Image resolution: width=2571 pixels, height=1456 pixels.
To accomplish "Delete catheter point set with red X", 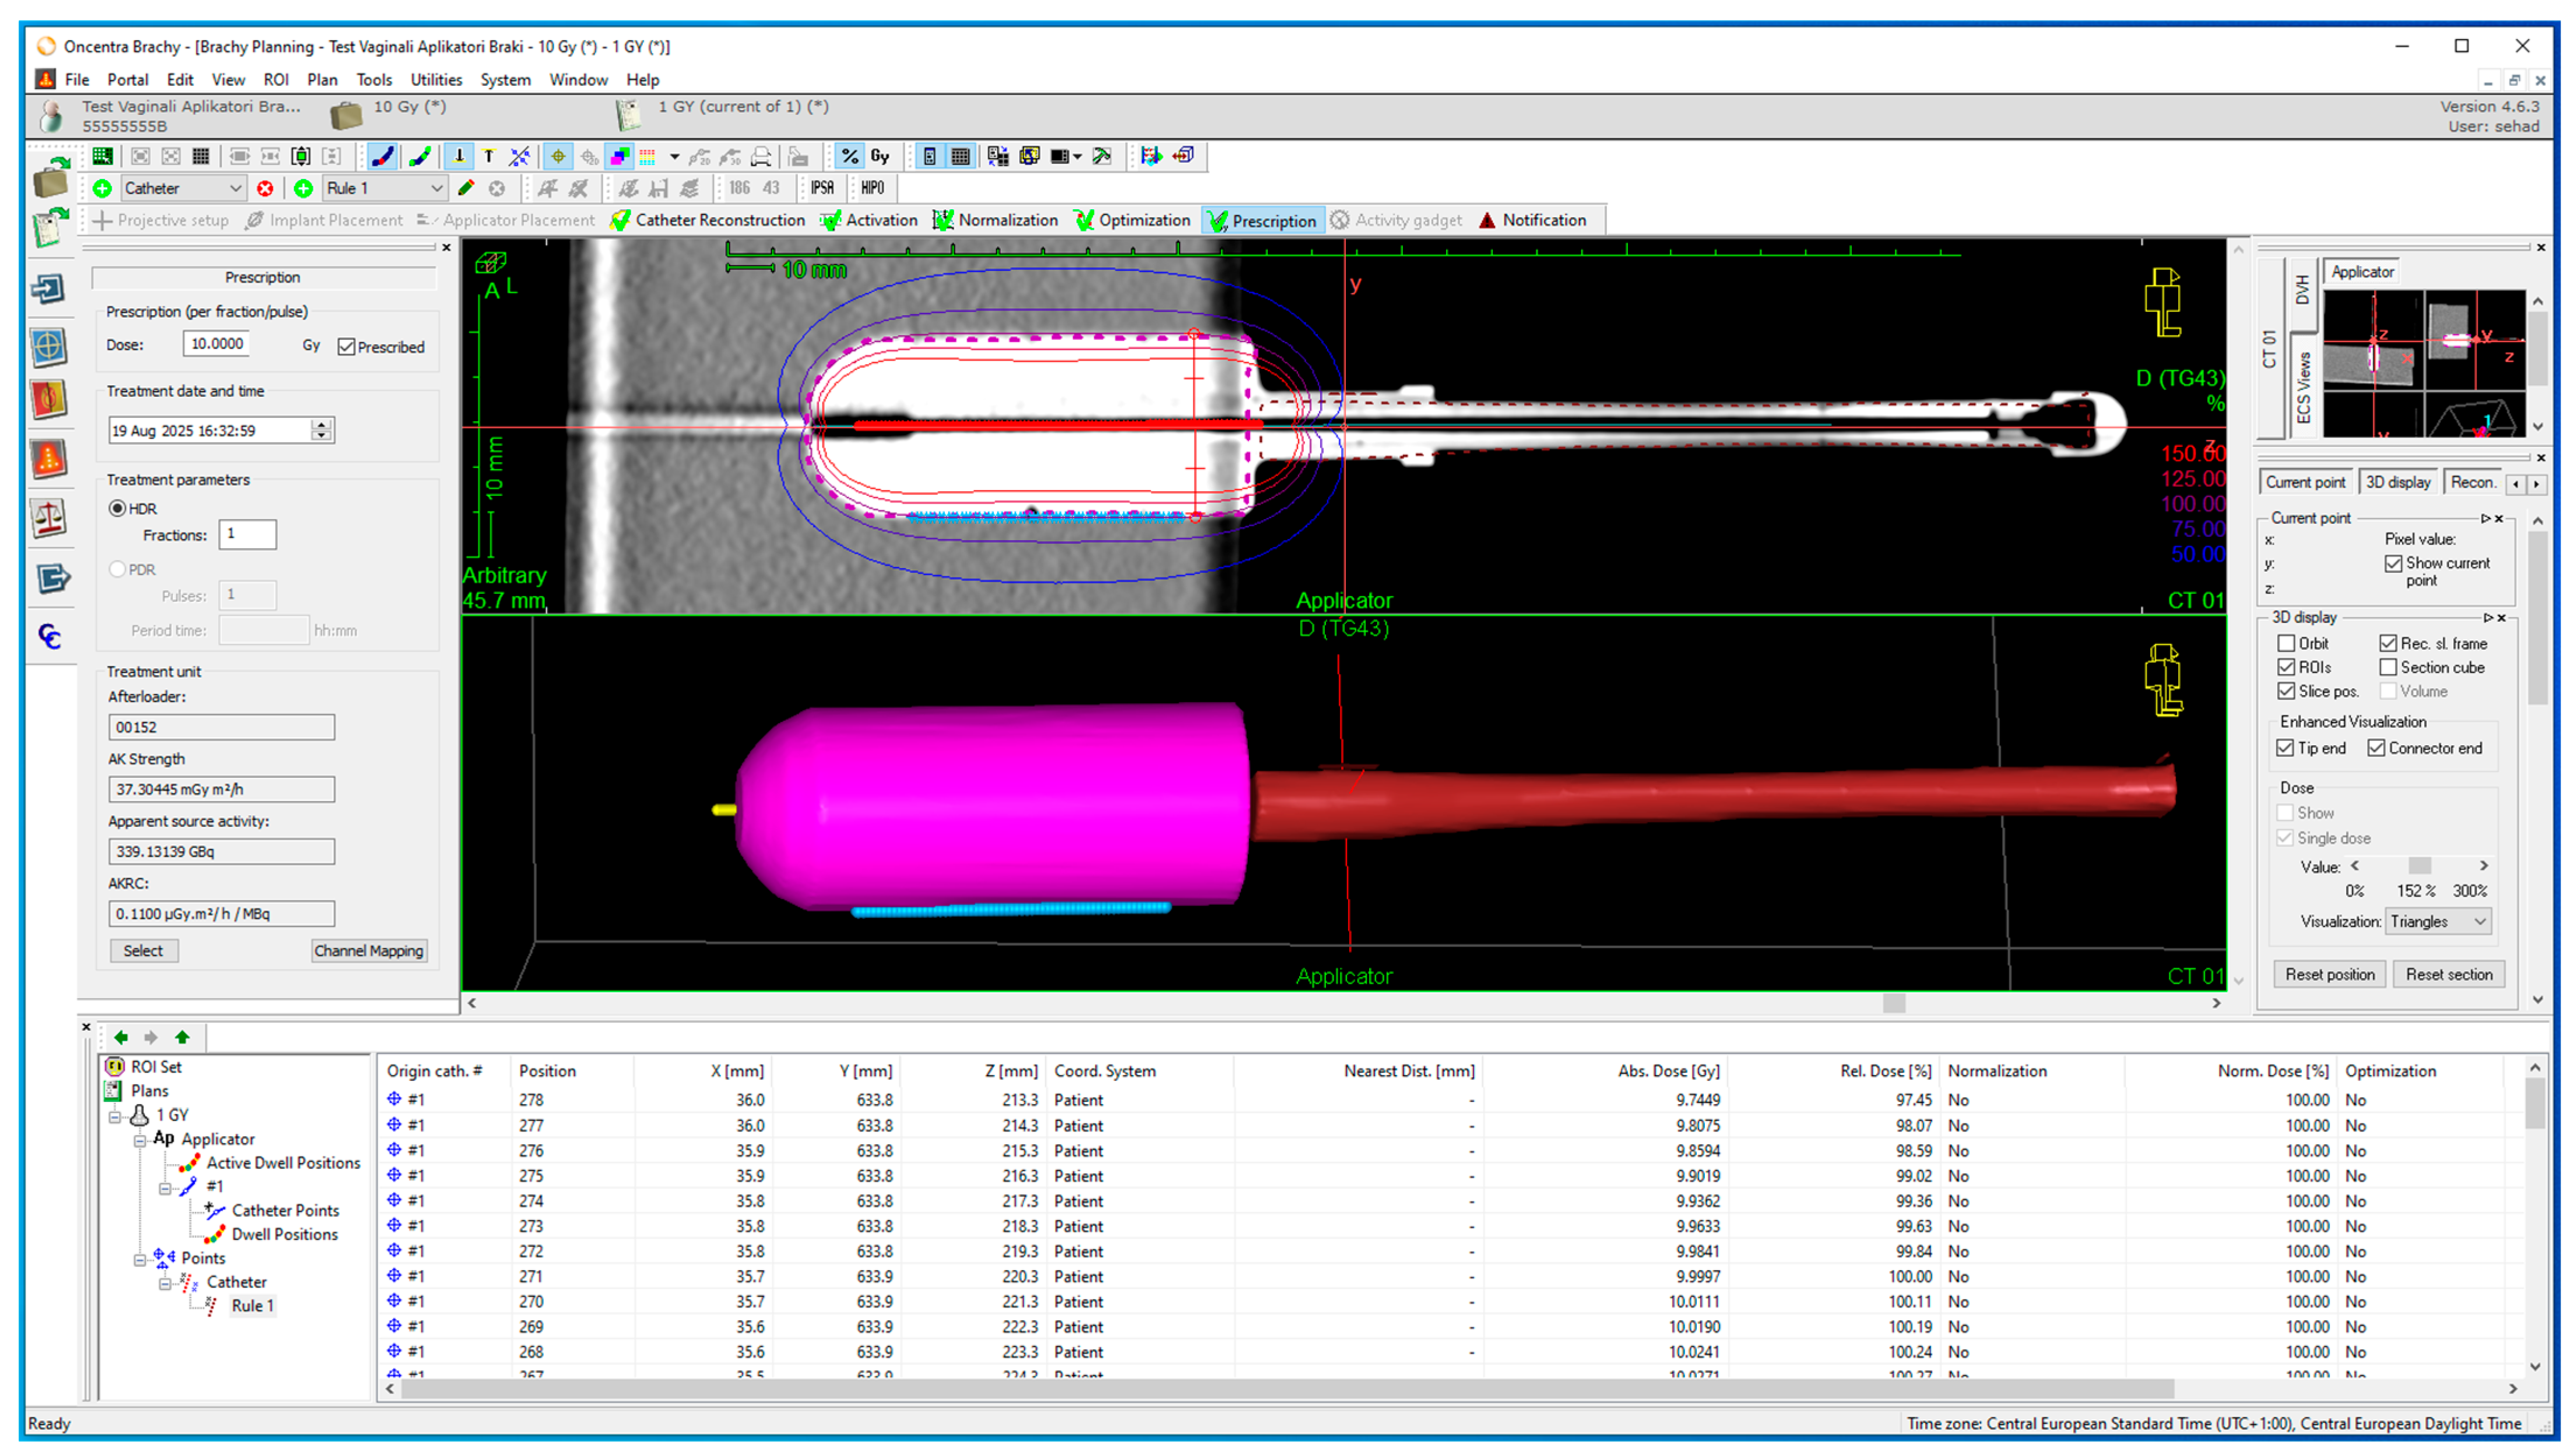I will pos(265,188).
